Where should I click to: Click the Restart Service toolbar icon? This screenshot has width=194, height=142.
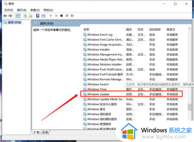pyautogui.click(x=73, y=16)
